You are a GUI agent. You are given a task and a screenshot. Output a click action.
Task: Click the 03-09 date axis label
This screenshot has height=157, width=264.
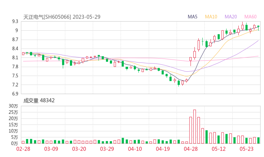[51, 149]
